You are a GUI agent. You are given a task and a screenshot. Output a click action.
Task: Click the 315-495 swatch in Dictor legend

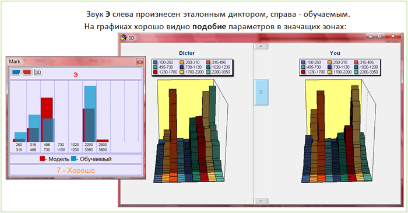(x=208, y=62)
